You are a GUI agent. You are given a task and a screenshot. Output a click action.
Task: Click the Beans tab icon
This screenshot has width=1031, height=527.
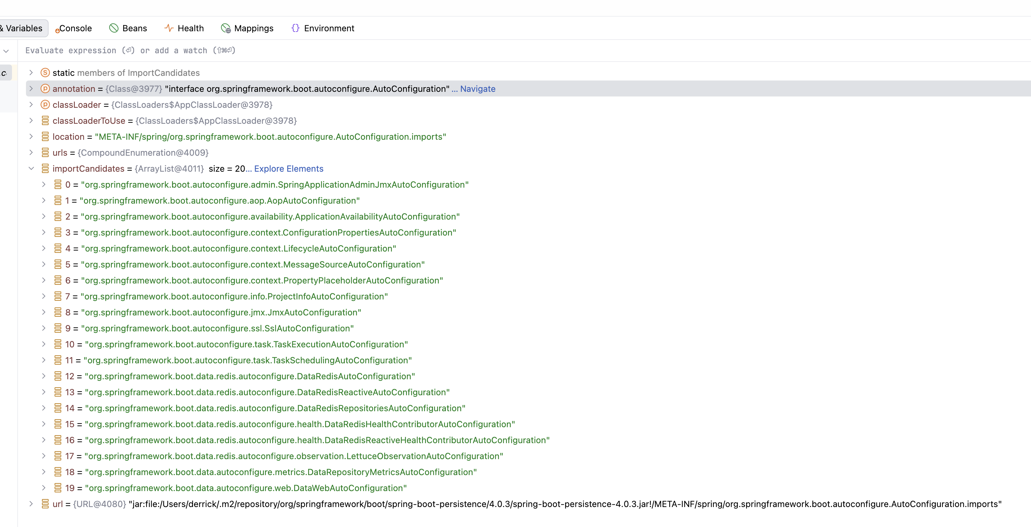(x=114, y=28)
